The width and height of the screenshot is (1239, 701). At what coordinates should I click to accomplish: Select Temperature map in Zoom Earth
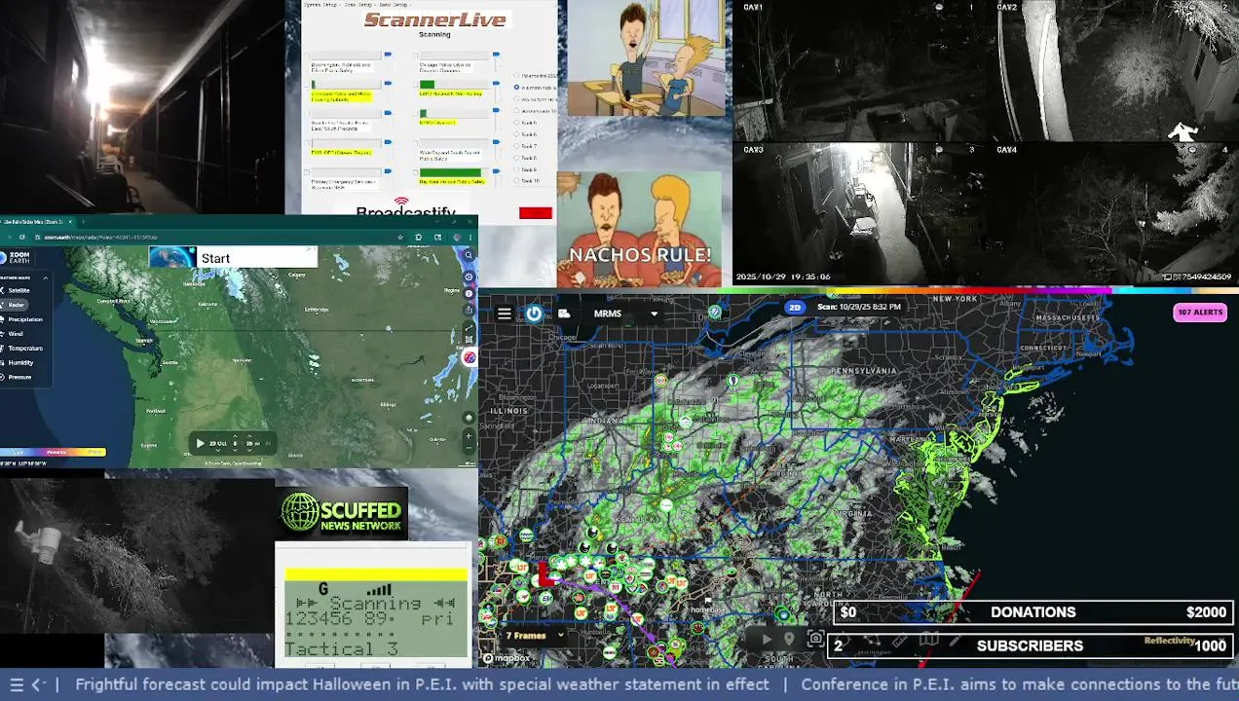pos(23,349)
